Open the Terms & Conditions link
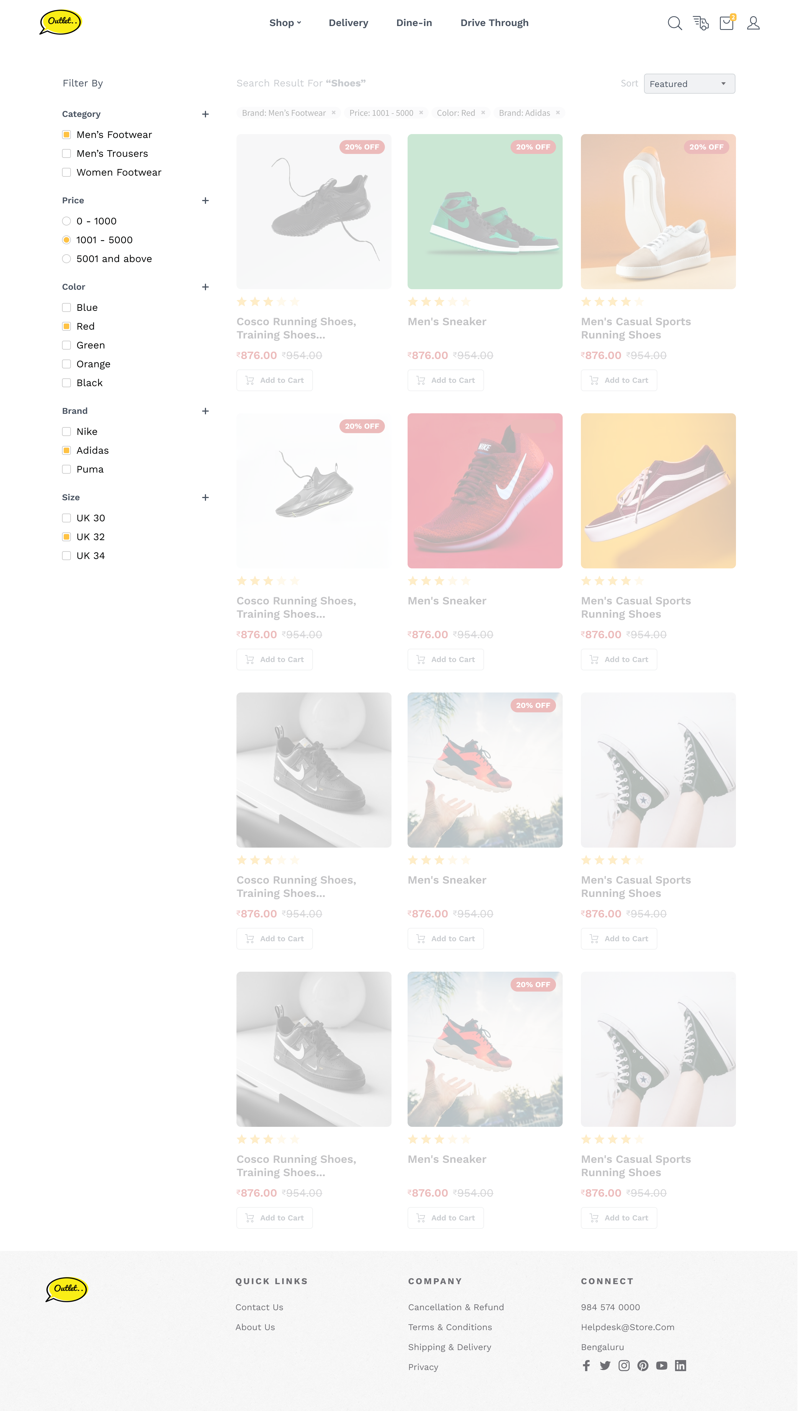 450,1327
